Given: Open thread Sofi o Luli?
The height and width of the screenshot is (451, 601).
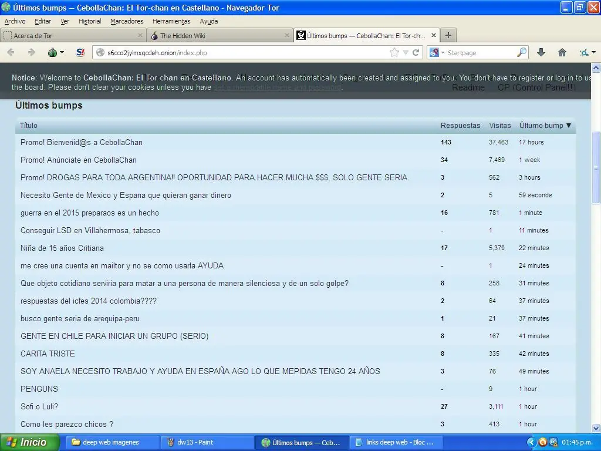Looking at the screenshot, I should [x=39, y=407].
